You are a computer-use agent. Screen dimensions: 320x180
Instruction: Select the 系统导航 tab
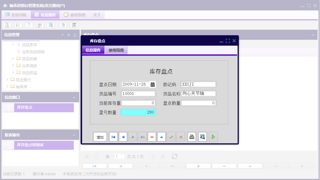pos(16,15)
